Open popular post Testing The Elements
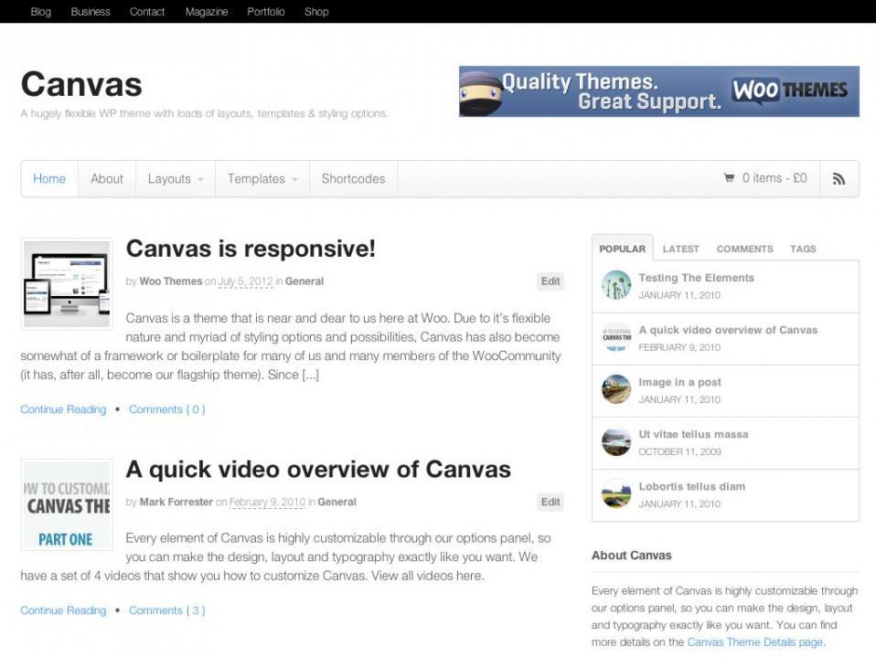876x657 pixels. click(x=696, y=278)
